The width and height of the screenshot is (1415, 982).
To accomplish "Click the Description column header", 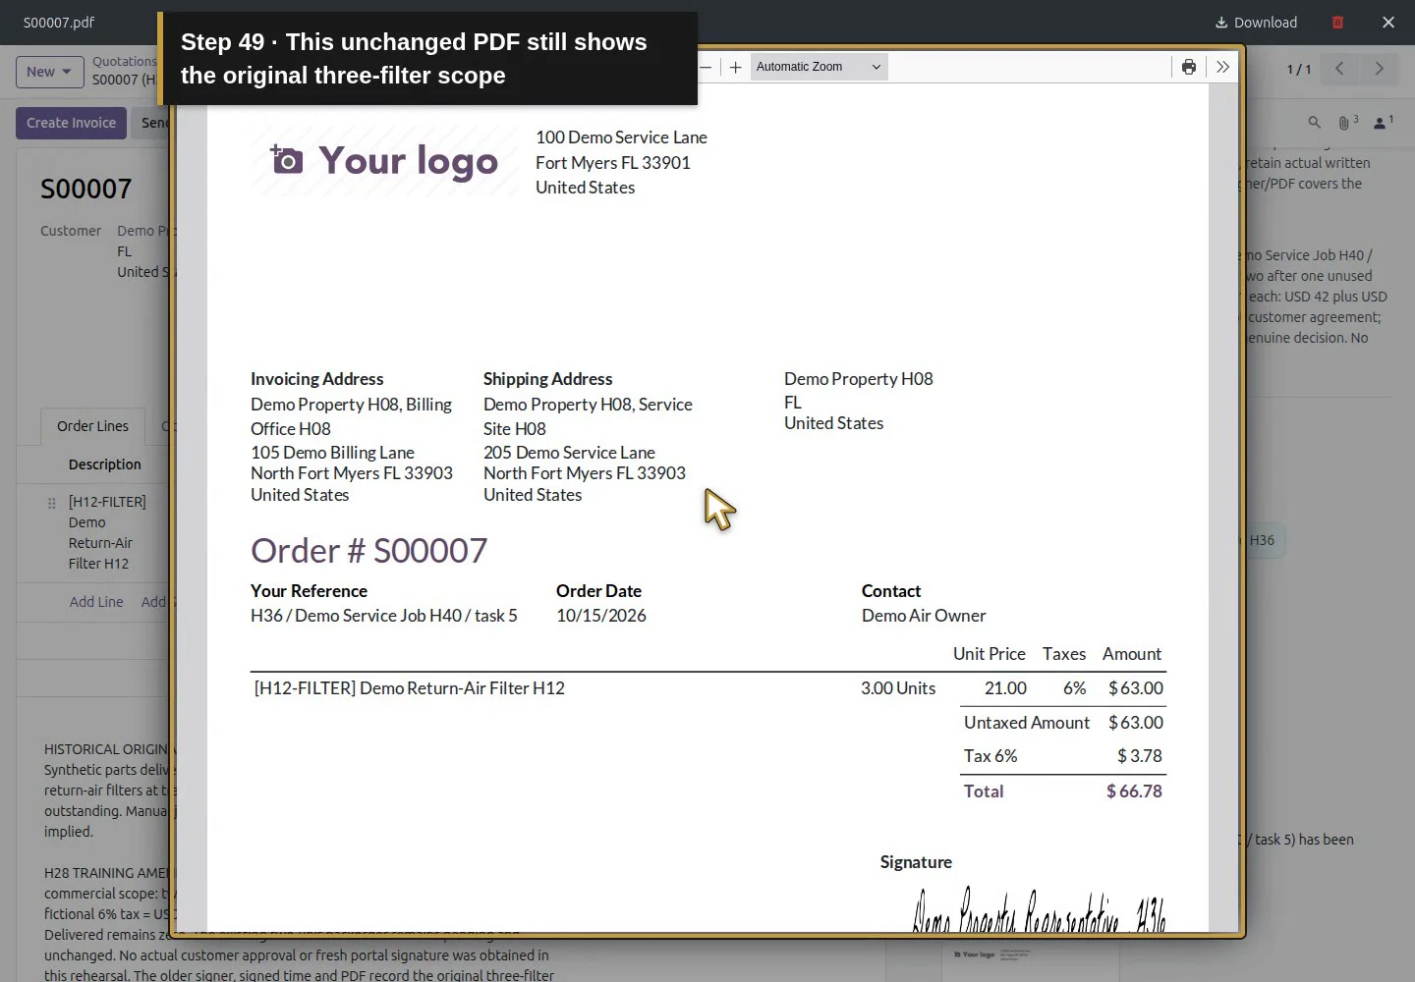I will (105, 464).
